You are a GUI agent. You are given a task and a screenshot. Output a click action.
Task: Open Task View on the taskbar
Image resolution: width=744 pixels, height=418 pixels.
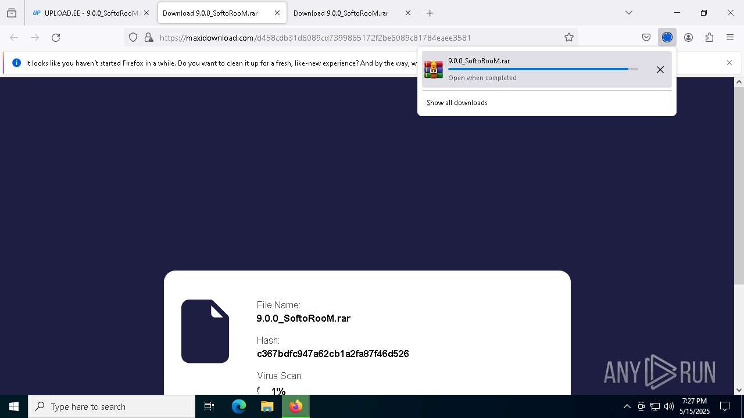[x=209, y=406]
